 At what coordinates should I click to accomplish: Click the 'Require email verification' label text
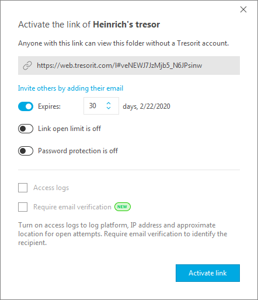(72, 207)
